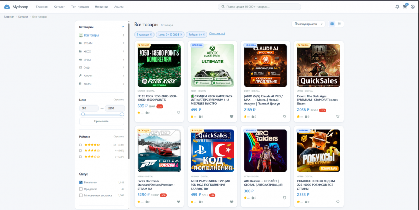Enable the 'Предзаказ' checkbox
This screenshot has height=210, width=419.
click(x=81, y=189)
